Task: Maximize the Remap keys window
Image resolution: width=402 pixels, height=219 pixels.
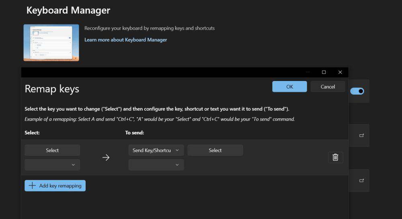Action: click(324, 72)
